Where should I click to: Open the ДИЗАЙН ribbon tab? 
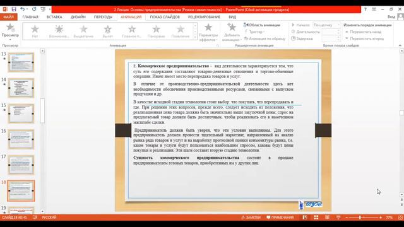(x=78, y=17)
